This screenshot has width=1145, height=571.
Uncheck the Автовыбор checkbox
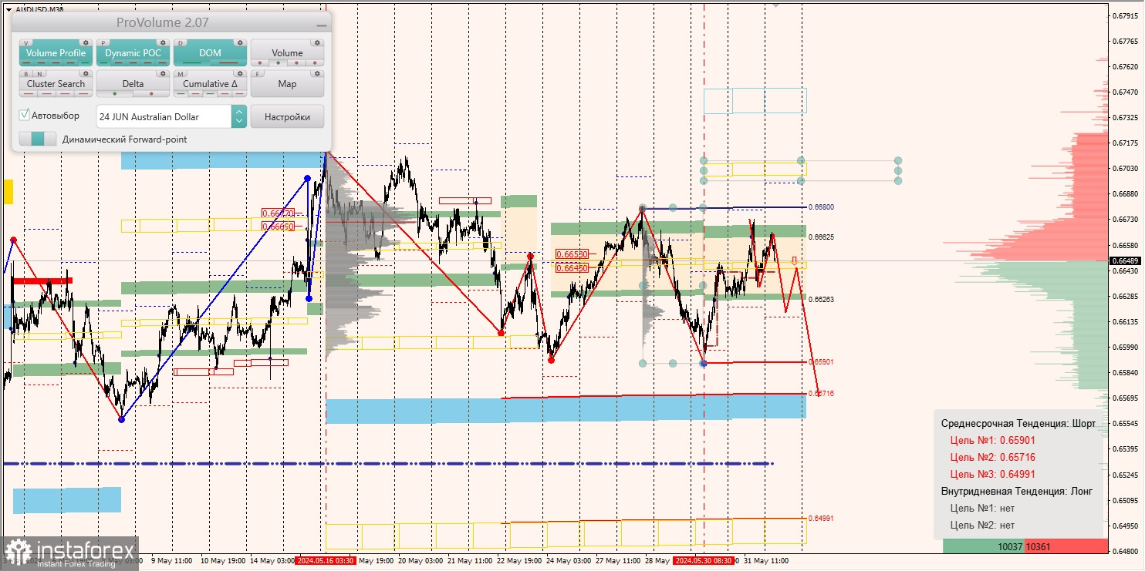(x=24, y=115)
